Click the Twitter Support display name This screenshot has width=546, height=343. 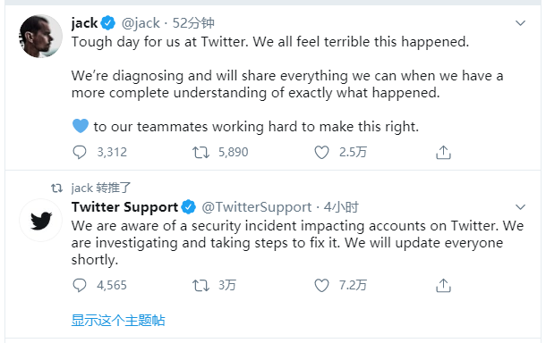(x=124, y=207)
